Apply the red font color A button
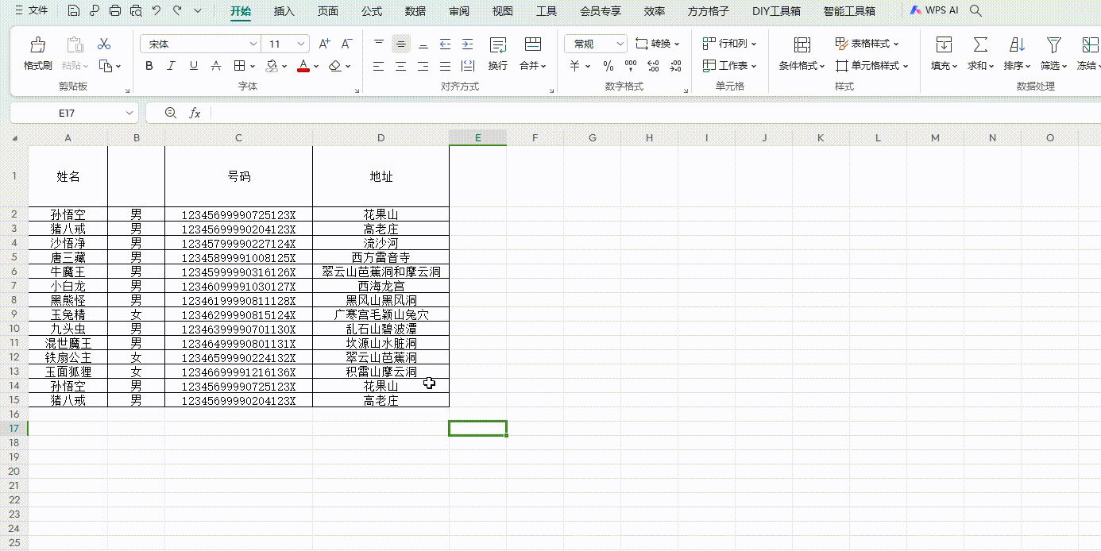 (303, 66)
